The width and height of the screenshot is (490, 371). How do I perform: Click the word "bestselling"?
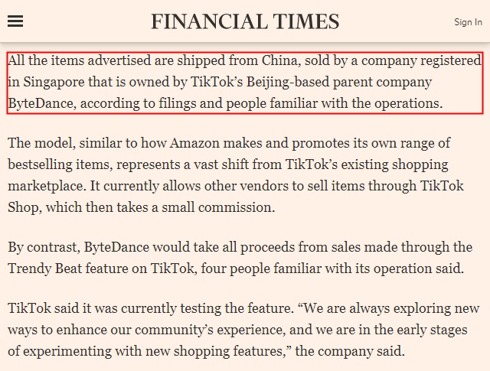point(40,164)
